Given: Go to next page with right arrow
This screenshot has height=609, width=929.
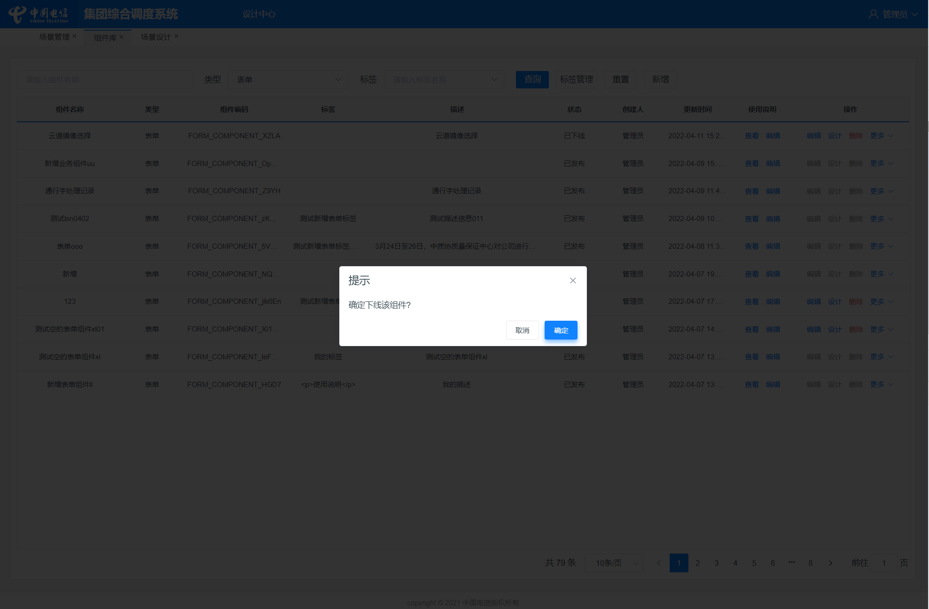Looking at the screenshot, I should 830,563.
